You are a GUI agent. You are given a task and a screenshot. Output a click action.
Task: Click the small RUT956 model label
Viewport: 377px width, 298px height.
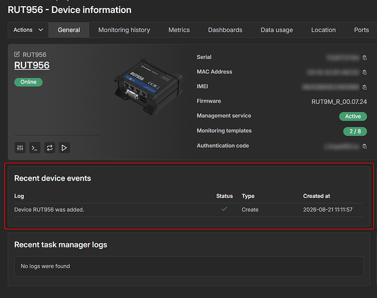35,55
